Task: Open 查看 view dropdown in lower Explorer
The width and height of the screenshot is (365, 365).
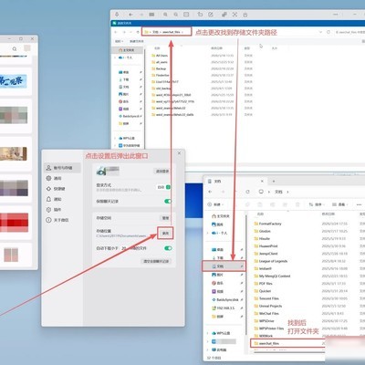Action: [x=339, y=204]
